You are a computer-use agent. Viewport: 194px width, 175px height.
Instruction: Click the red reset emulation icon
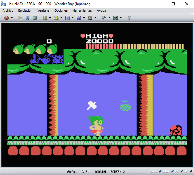pos(7,18)
